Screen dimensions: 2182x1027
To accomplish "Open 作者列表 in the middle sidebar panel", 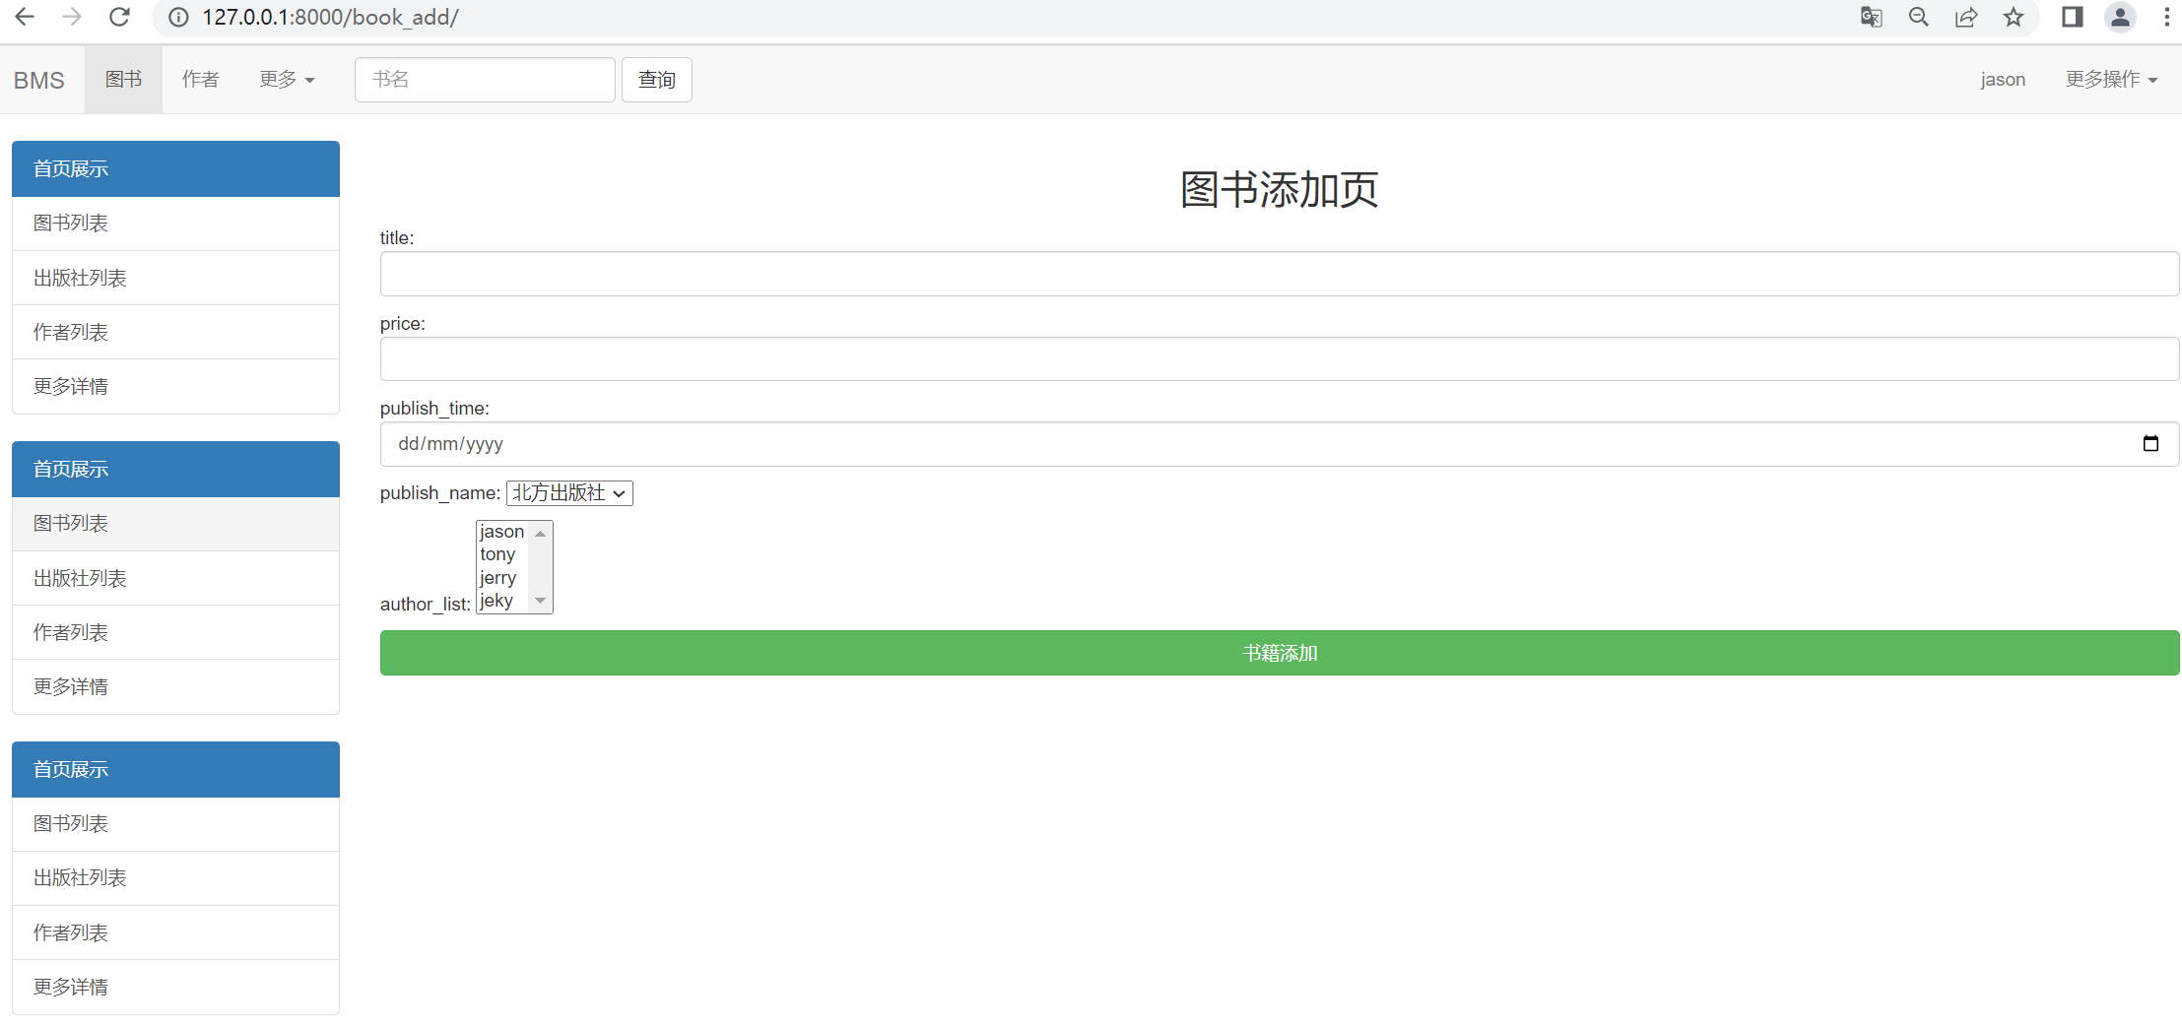I will [x=175, y=632].
